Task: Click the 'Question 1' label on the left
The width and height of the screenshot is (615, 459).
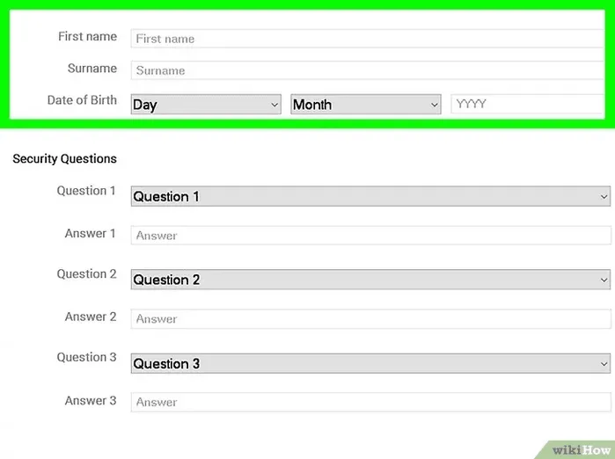Action: [86, 191]
